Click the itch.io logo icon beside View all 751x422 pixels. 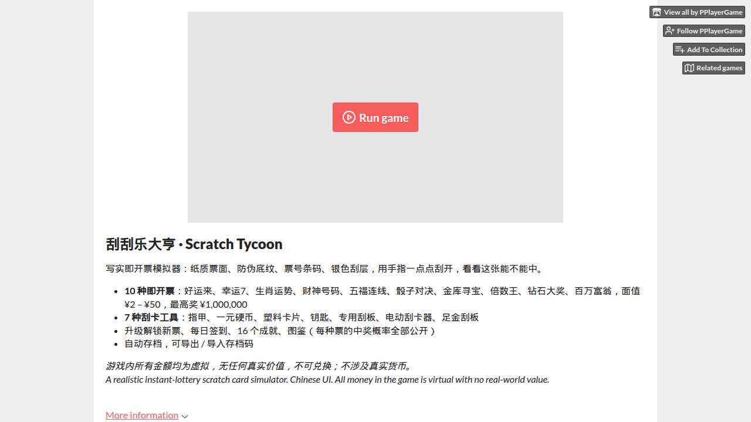coord(657,12)
